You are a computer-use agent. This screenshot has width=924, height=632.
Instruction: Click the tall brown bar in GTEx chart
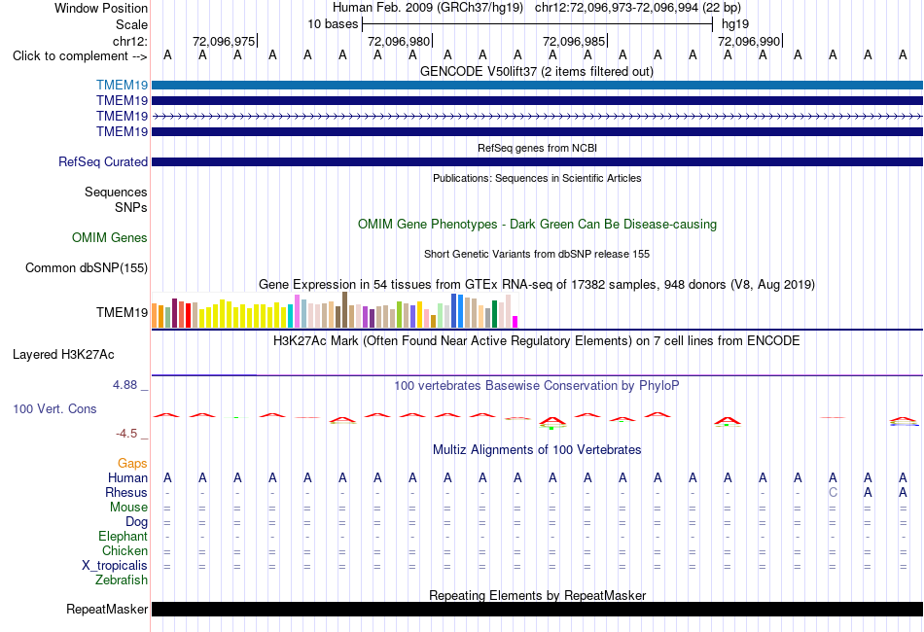pos(344,310)
